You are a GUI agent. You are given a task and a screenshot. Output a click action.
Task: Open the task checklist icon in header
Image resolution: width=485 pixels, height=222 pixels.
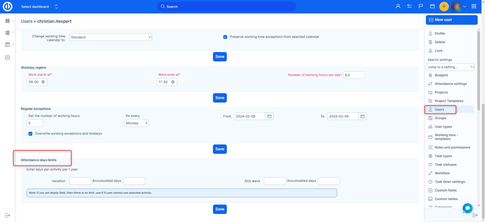pyautogui.click(x=409, y=7)
